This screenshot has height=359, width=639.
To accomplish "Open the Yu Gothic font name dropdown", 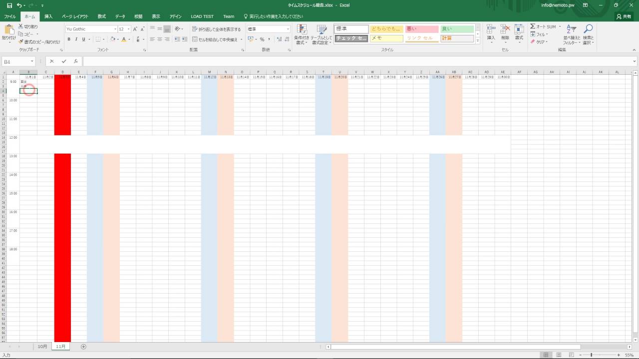I will pyautogui.click(x=115, y=29).
